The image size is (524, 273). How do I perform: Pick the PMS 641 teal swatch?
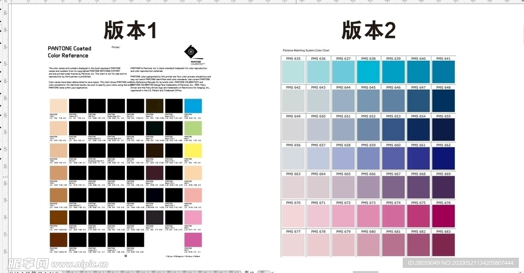[x=443, y=72]
